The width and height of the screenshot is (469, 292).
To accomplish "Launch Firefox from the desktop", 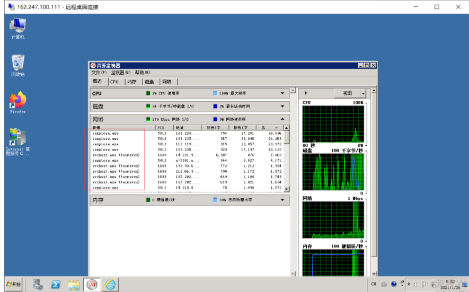I will click(18, 102).
